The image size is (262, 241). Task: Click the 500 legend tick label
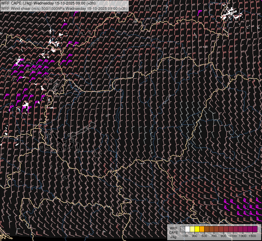pos(204,236)
